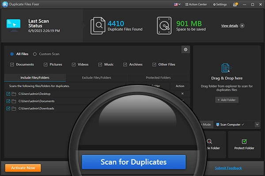Click folder icon beside Desktop path

[x=14, y=94]
